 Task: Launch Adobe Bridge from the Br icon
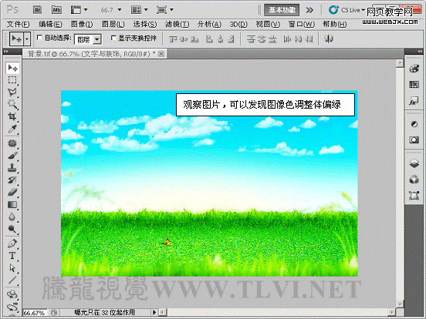38,10
